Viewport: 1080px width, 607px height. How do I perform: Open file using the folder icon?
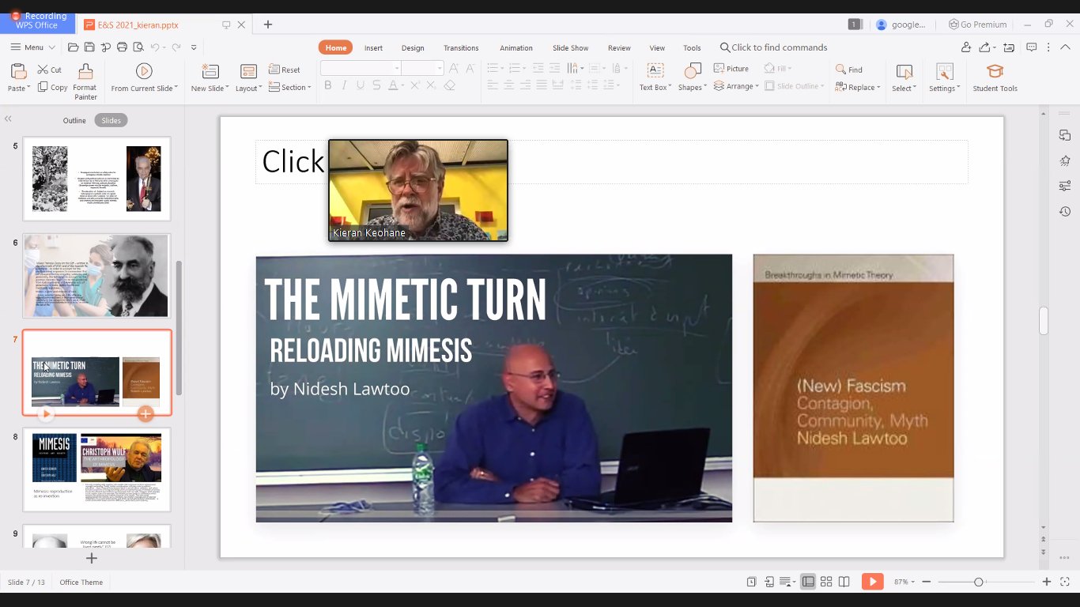[x=73, y=47]
